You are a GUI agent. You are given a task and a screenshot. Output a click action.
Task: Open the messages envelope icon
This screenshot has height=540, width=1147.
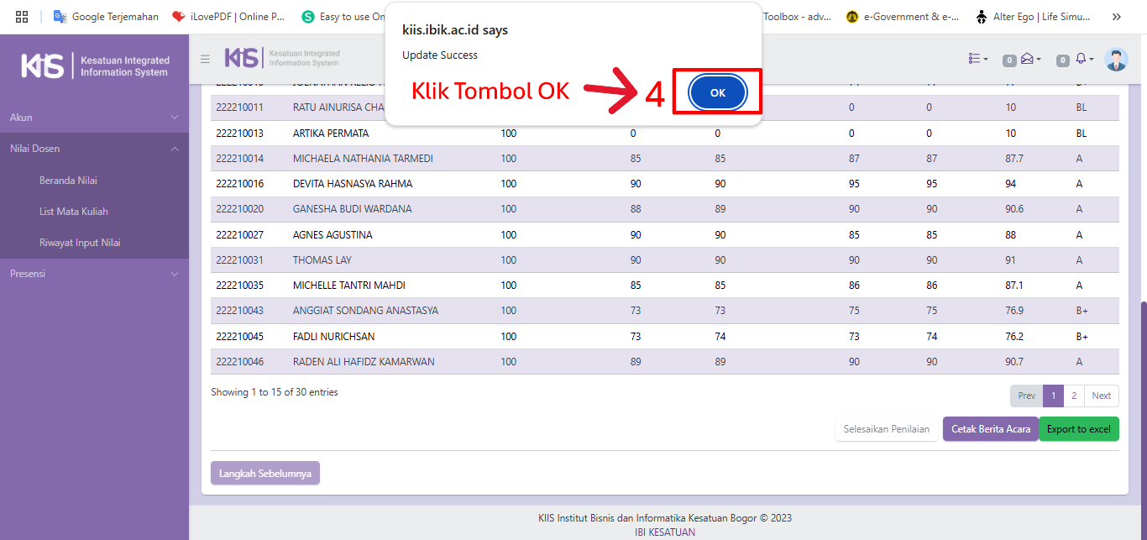click(1027, 59)
